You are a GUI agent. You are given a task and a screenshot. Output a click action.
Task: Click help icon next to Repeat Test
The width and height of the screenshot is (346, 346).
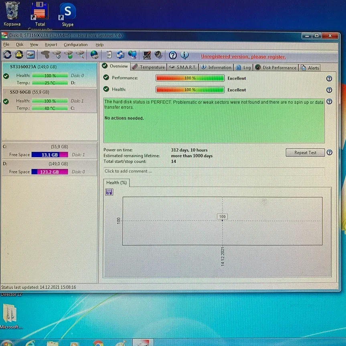pos(330,152)
